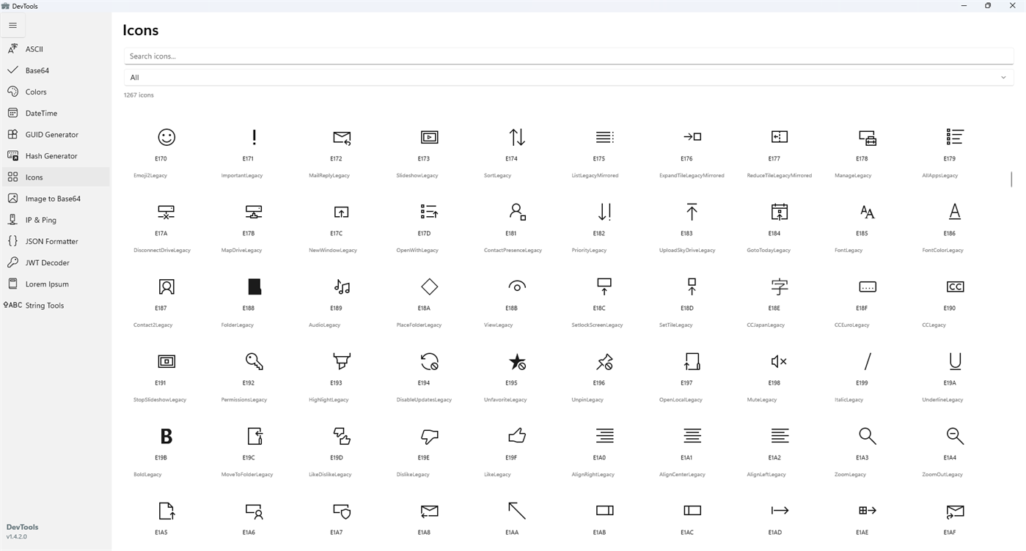The width and height of the screenshot is (1026, 551).
Task: Choose the ZoomLegacy magnifier icon E1A3
Action: [868, 436]
